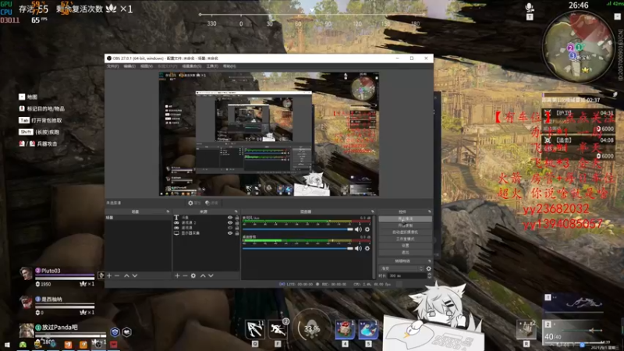This screenshot has height=351, width=624.
Task: Click teammate Pluto03 portrait in game
Action: point(27,275)
